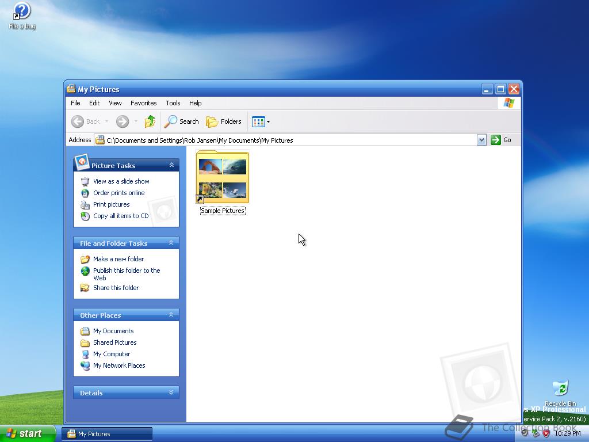Screen dimensions: 589x442
Task: Toggle the Folders pane button
Action: (x=224, y=121)
